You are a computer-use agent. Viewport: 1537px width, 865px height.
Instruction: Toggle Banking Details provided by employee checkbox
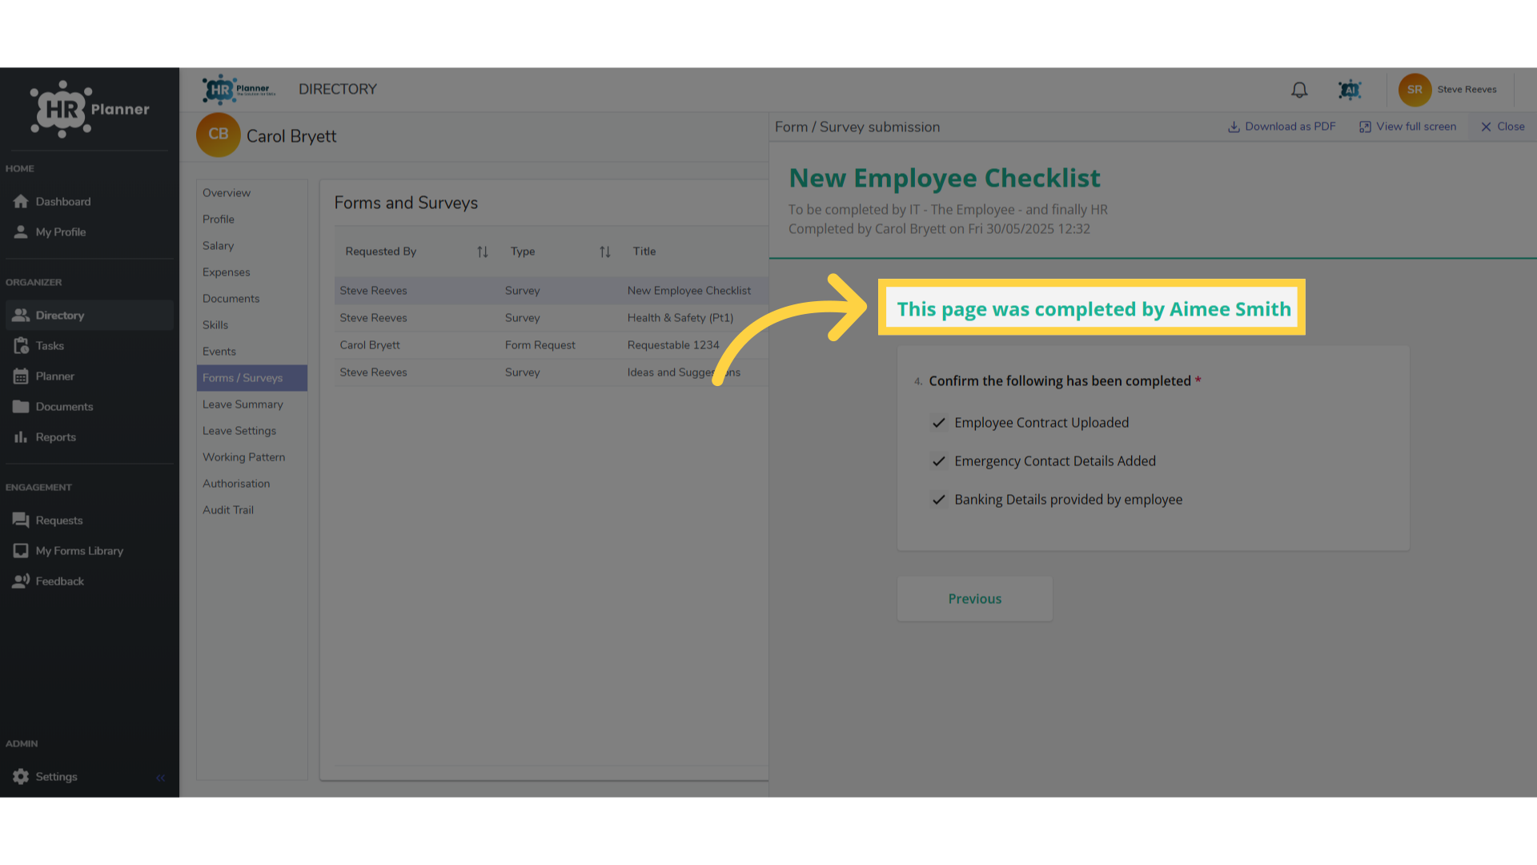pyautogui.click(x=938, y=500)
